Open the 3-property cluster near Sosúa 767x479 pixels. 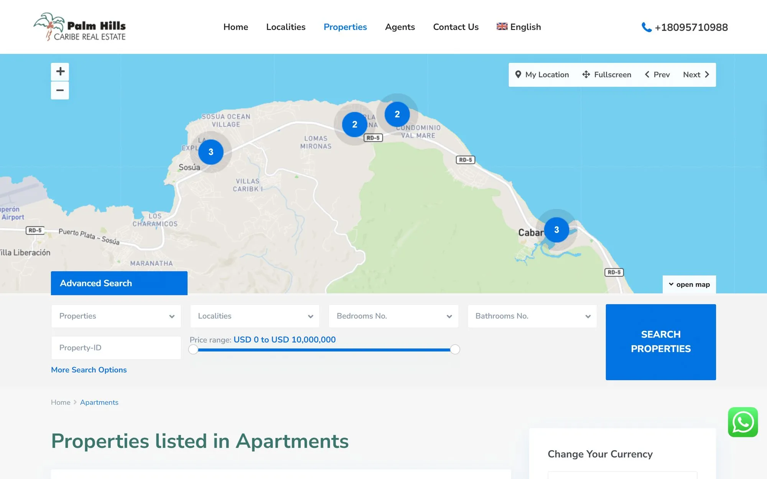[x=211, y=152]
